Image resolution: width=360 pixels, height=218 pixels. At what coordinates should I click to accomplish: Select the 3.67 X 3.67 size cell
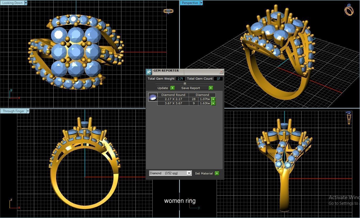point(173,103)
